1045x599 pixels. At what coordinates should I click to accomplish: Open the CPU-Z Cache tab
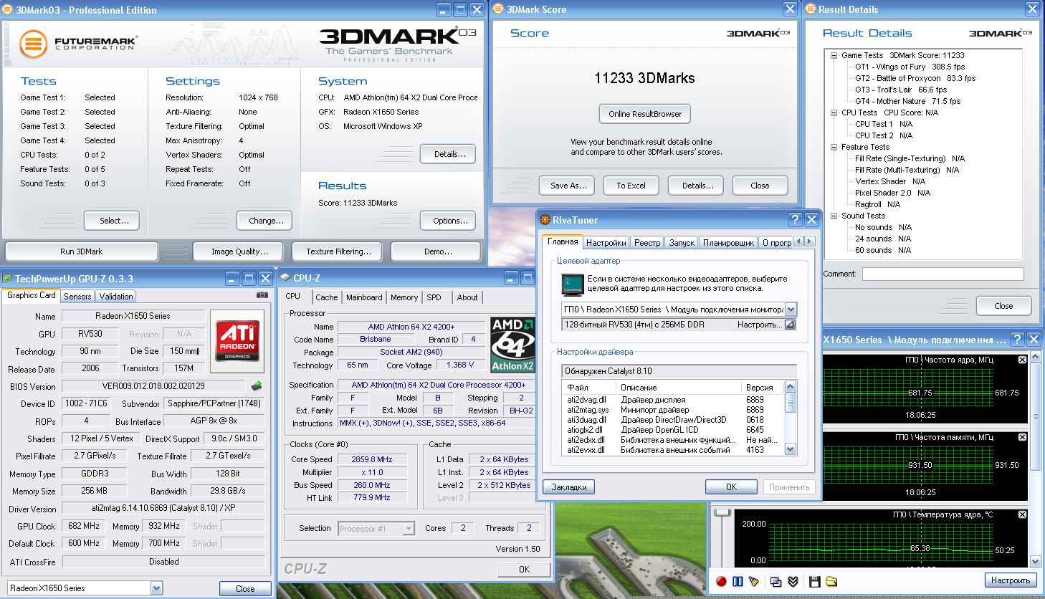pos(326,297)
